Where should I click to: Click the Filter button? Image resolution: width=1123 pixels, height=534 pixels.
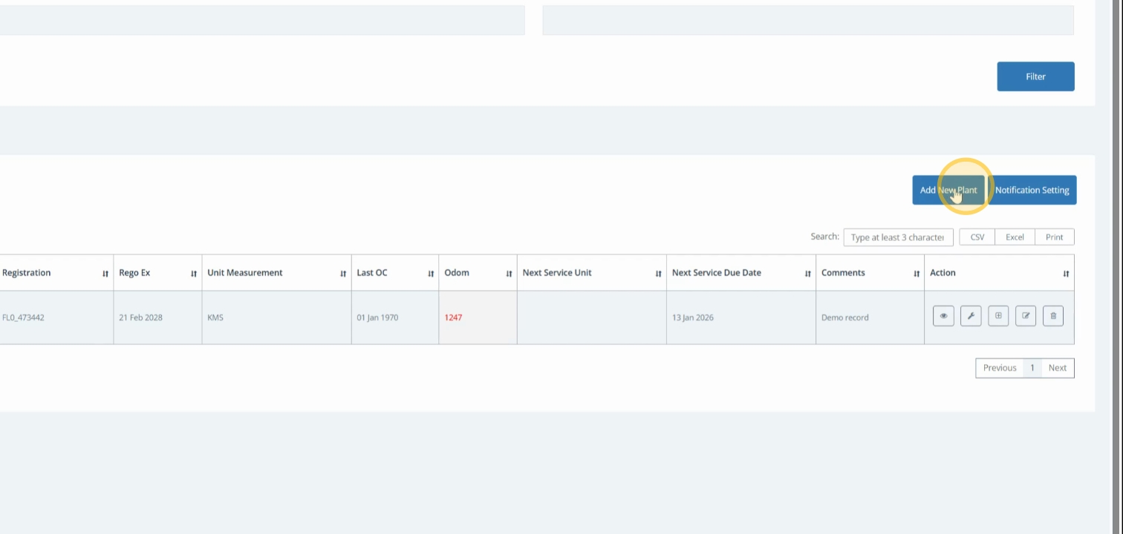tap(1035, 76)
